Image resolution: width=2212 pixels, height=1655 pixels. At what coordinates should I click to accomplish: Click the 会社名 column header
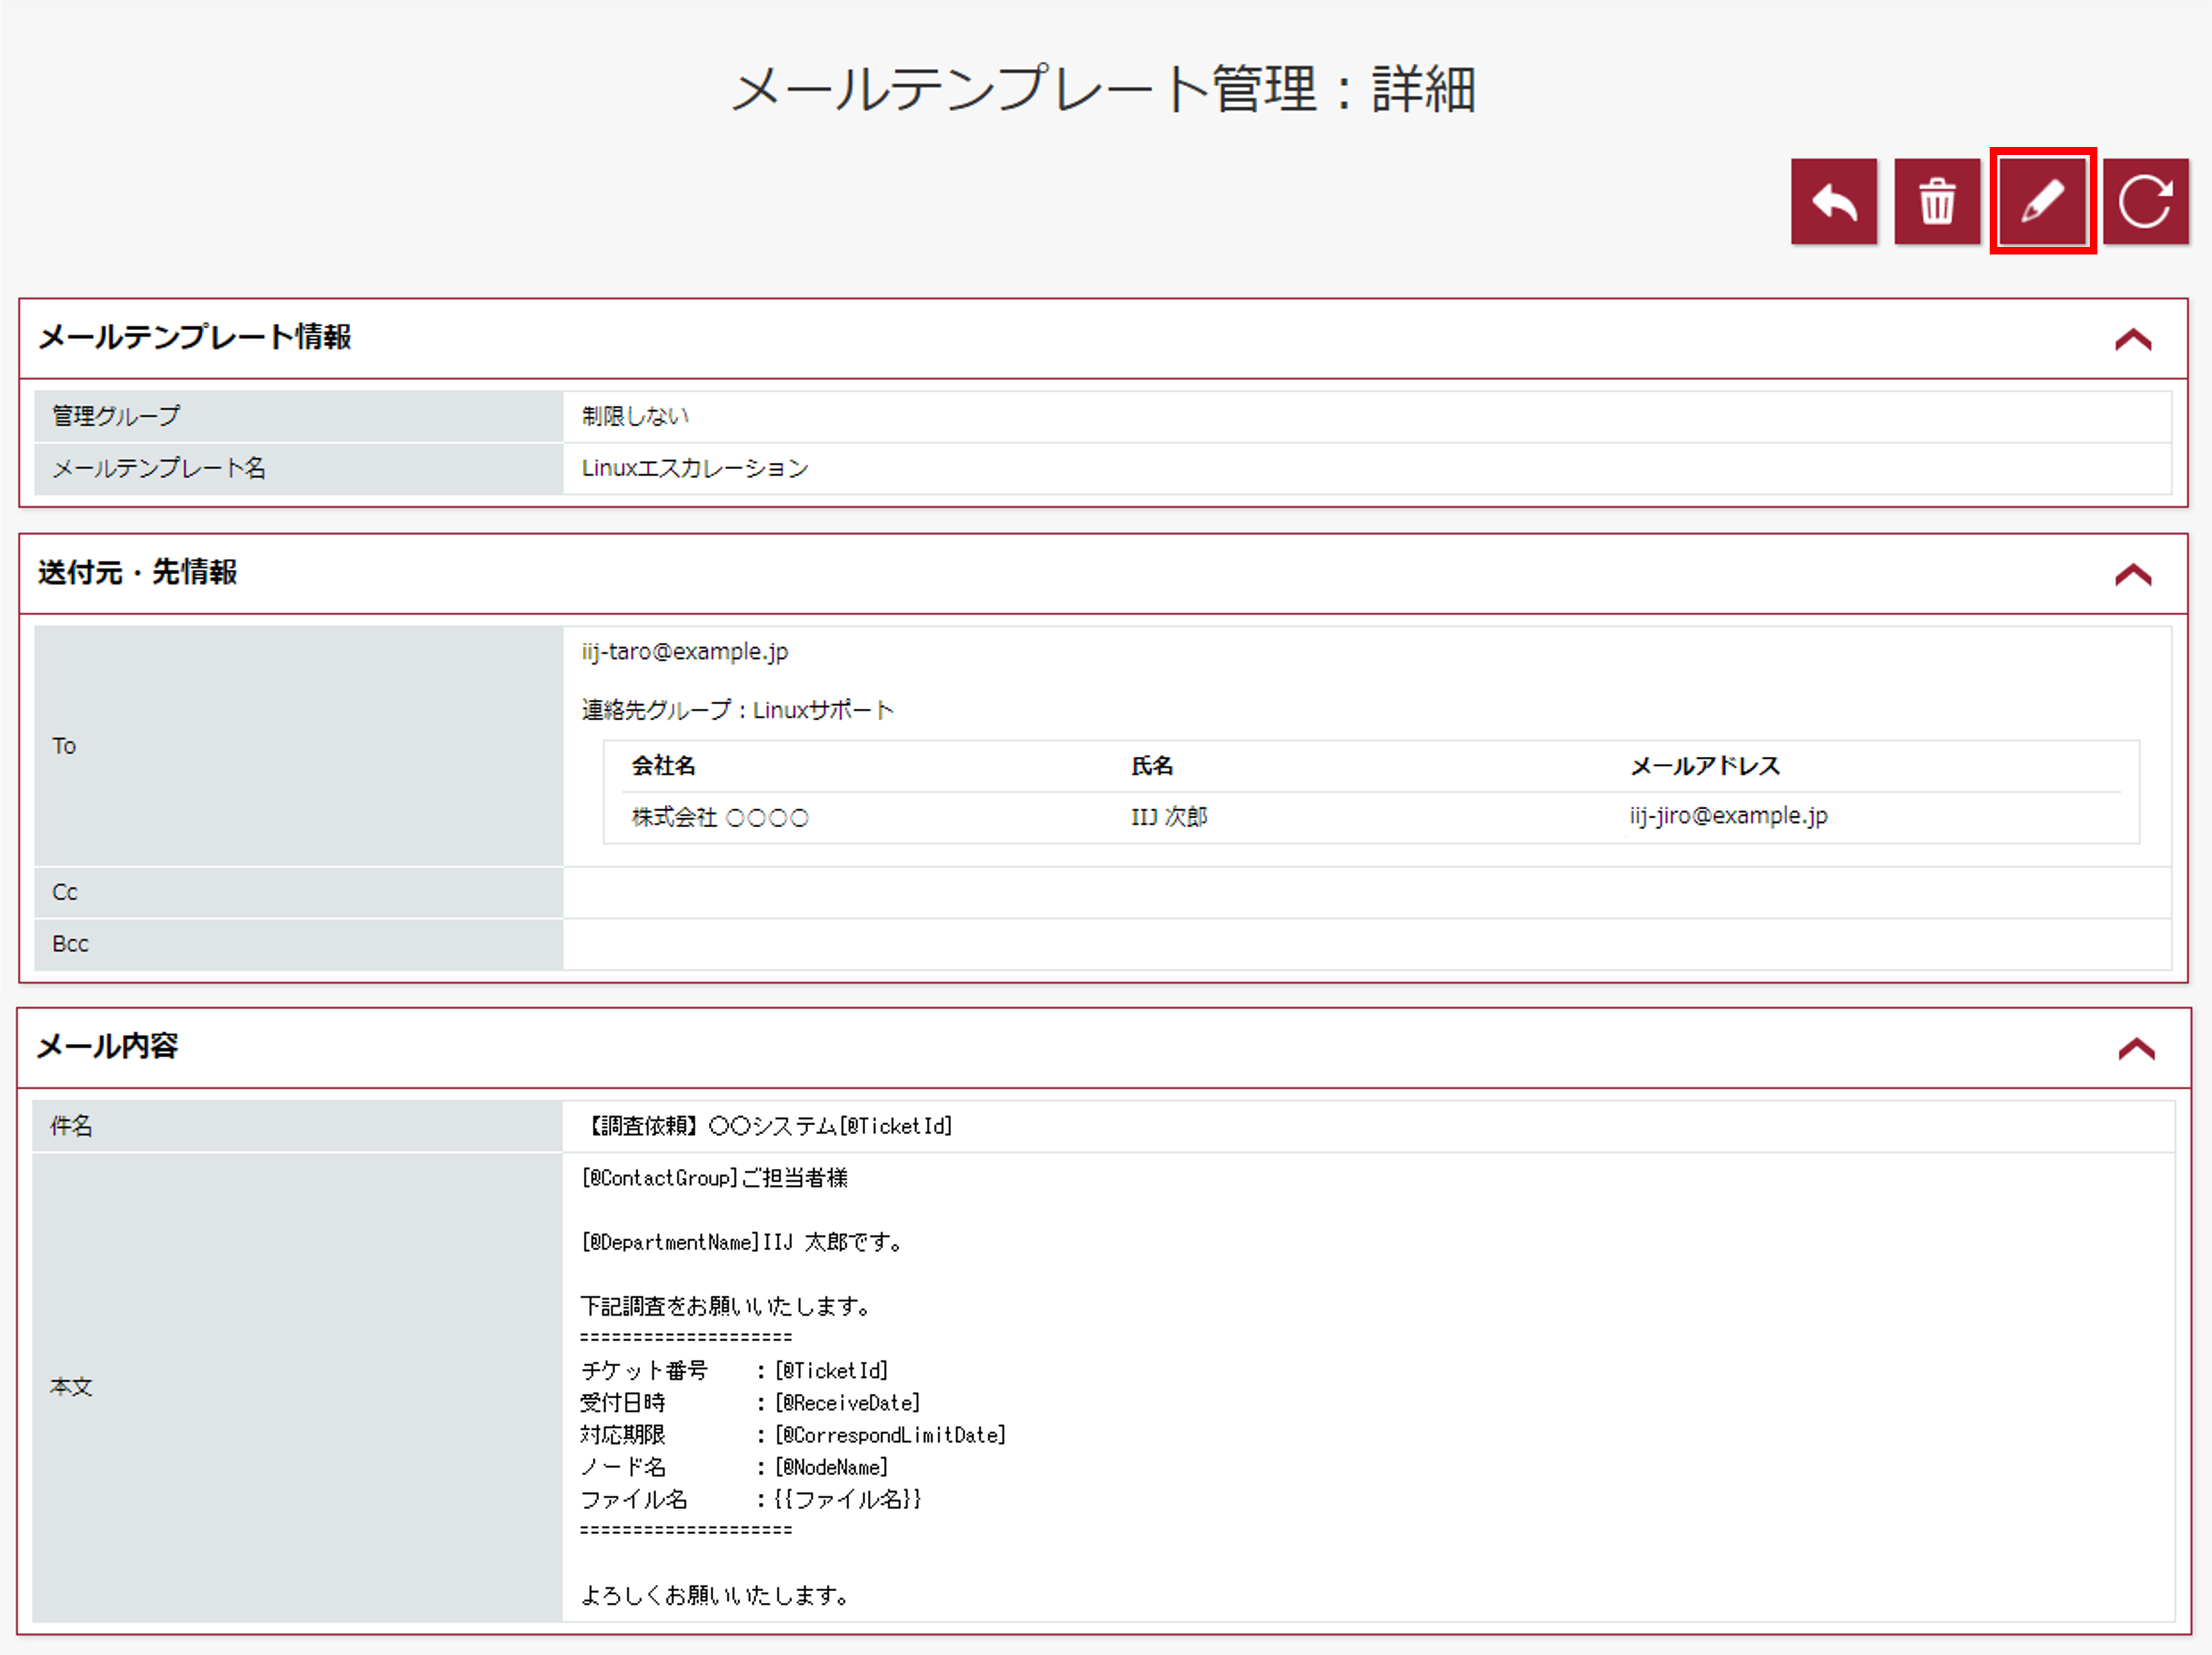pos(663,766)
